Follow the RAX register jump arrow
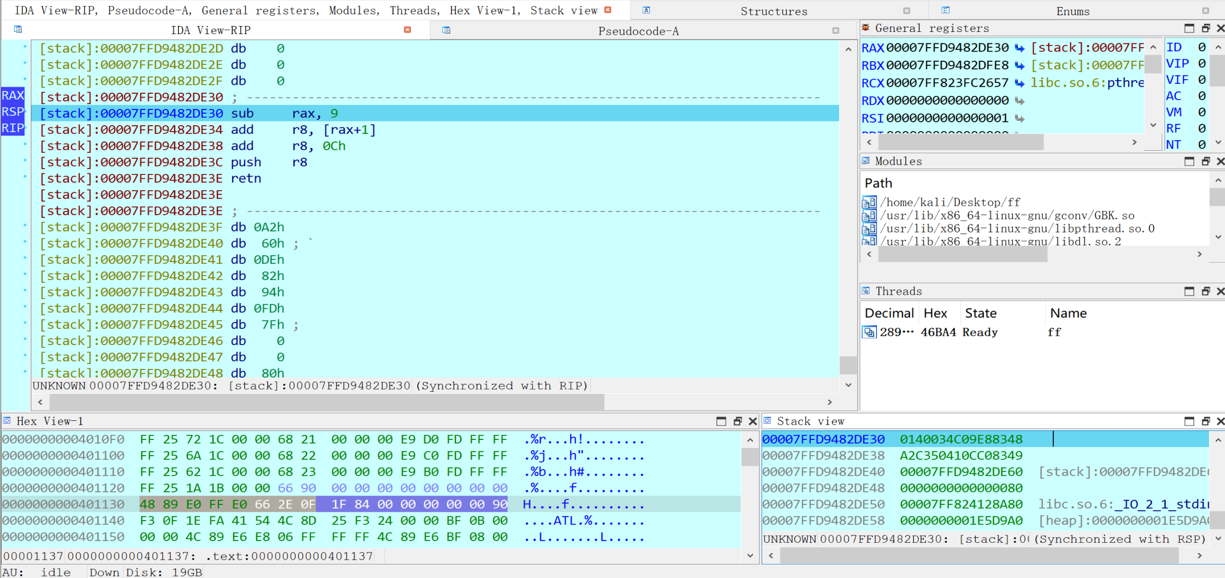Viewport: 1225px width, 578px height. tap(1020, 48)
